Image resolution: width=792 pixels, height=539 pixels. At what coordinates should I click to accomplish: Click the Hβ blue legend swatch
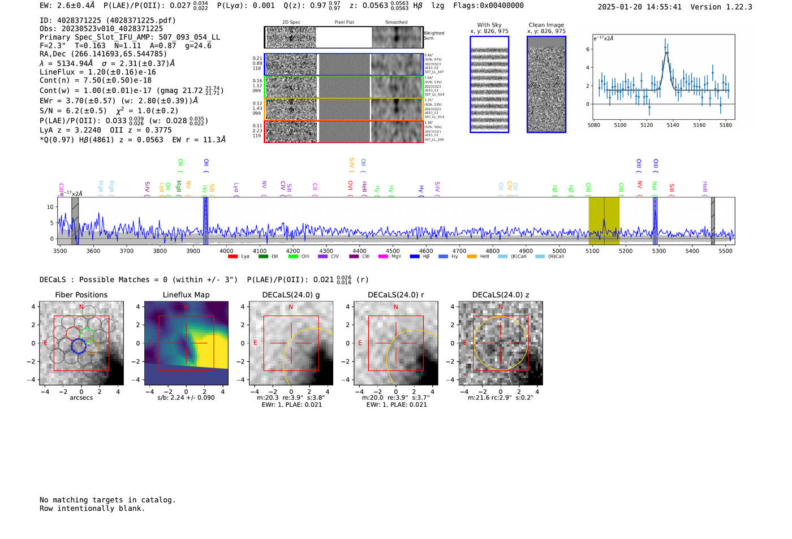click(415, 257)
